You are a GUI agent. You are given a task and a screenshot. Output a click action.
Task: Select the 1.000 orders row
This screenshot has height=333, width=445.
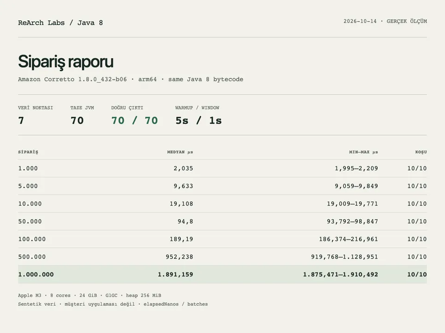222,168
